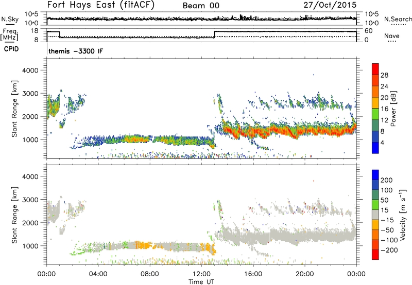The image size is (412, 285).
Task: Click the date '27/Oct/2015'
Action: tap(330, 5)
